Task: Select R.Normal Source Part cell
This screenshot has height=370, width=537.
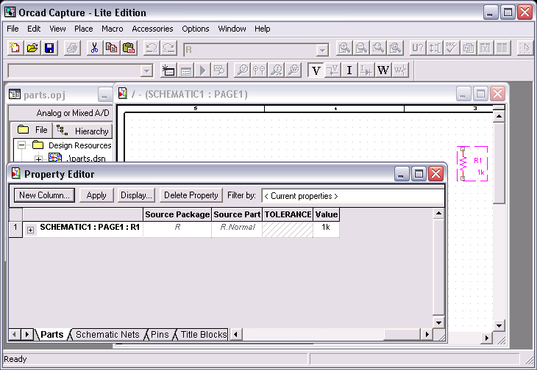Action: point(237,228)
